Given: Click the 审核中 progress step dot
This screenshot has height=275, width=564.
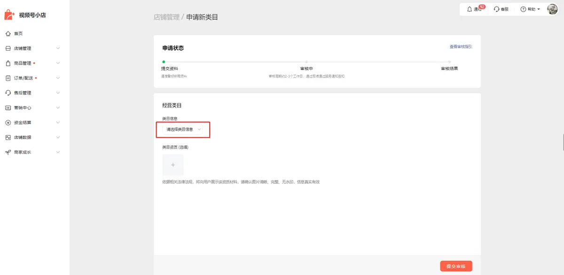Looking at the screenshot, I should (x=306, y=62).
